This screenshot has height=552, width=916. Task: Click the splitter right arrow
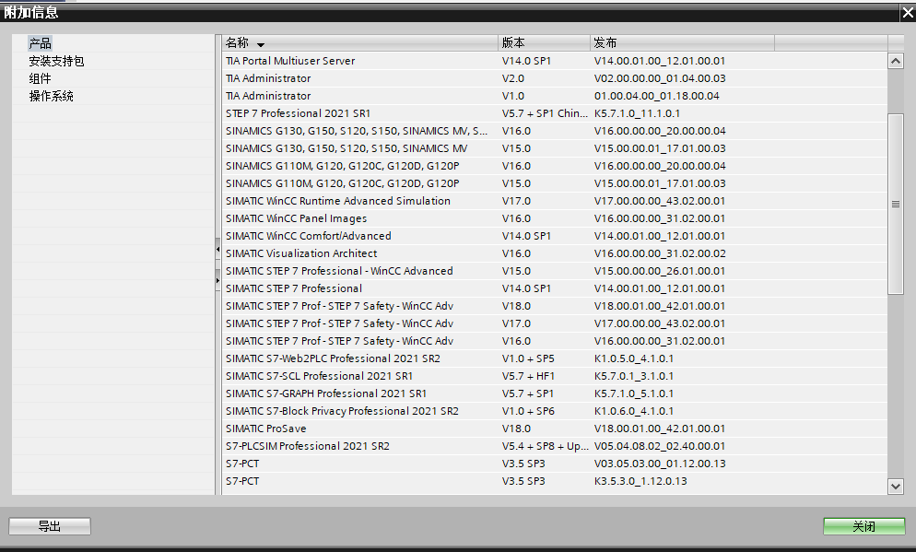[218, 278]
